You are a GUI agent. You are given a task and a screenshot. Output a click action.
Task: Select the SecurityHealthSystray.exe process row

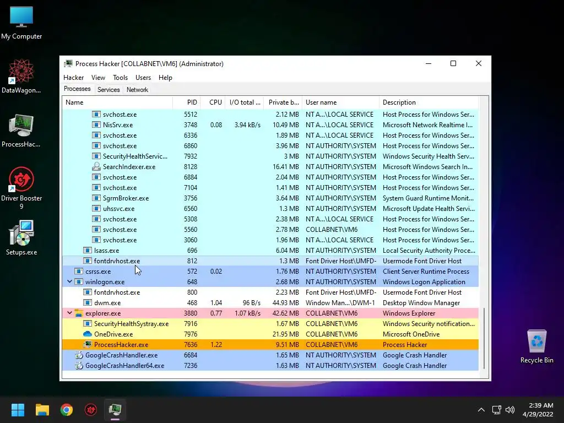270,324
